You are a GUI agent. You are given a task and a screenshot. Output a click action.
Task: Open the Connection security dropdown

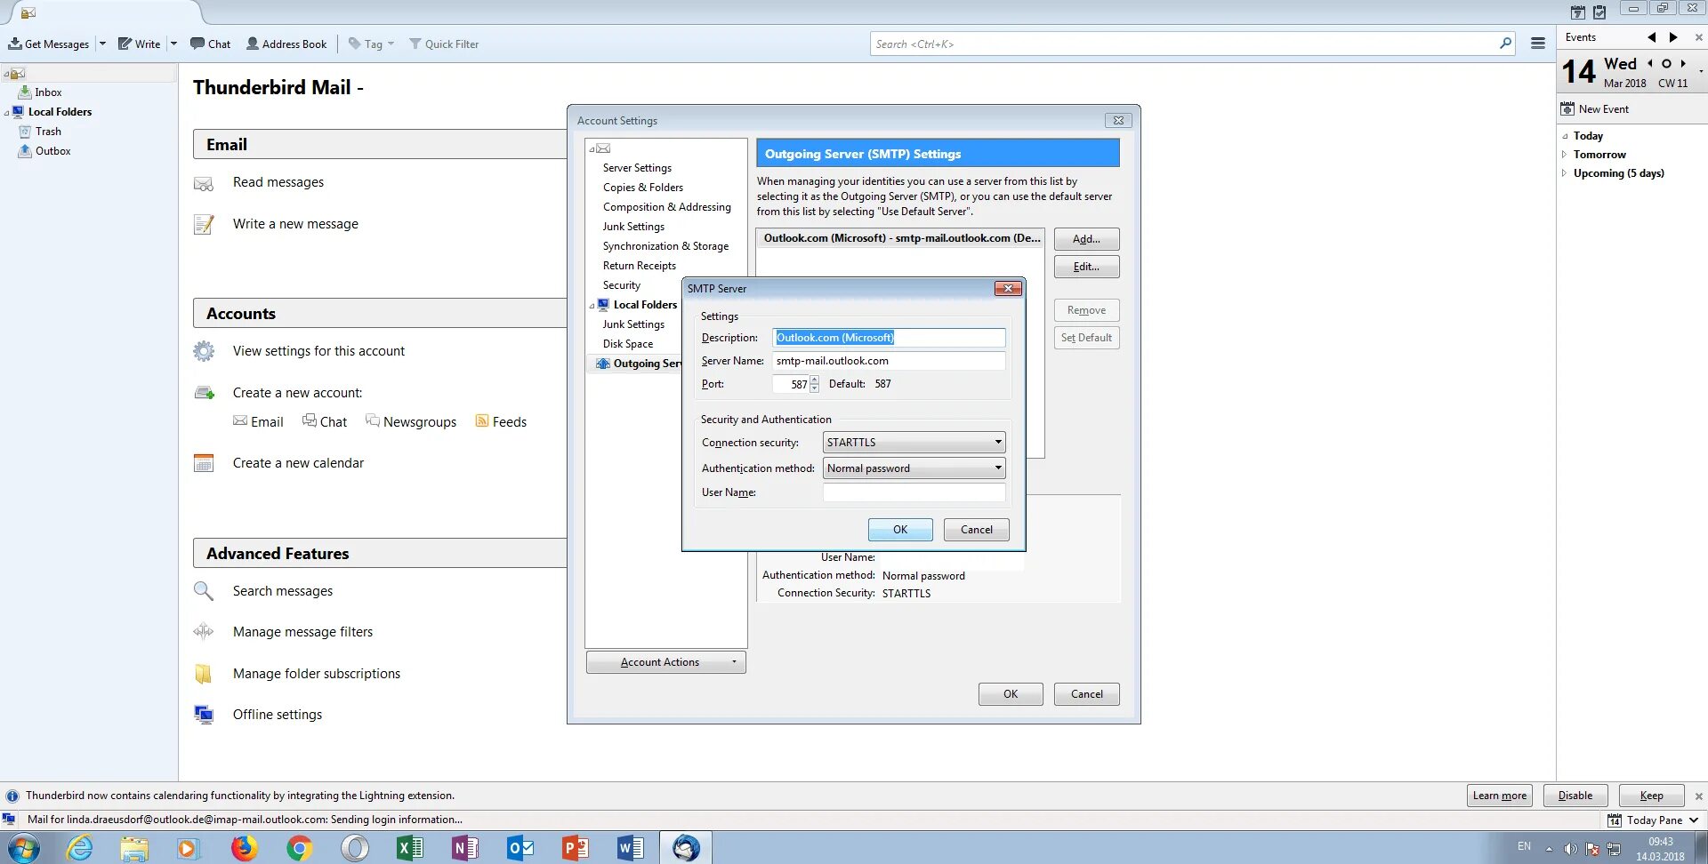(x=914, y=443)
